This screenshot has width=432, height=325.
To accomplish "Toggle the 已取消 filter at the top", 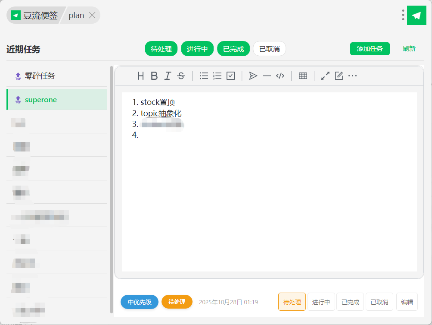I will 269,49.
